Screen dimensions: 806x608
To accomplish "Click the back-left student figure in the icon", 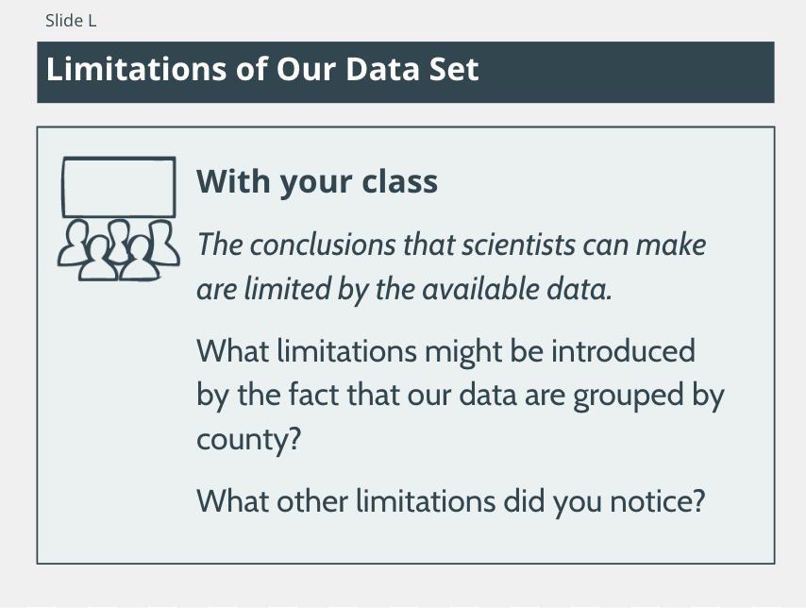I will click(76, 243).
